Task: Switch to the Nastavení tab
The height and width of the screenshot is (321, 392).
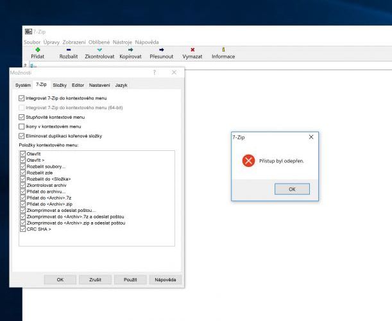Action: (x=99, y=85)
